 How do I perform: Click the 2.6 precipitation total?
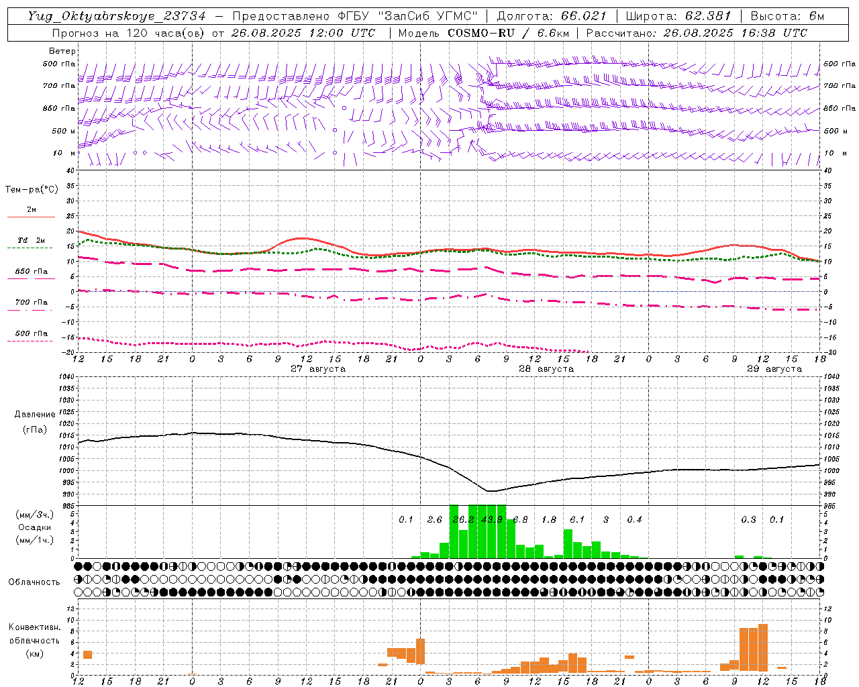[435, 519]
